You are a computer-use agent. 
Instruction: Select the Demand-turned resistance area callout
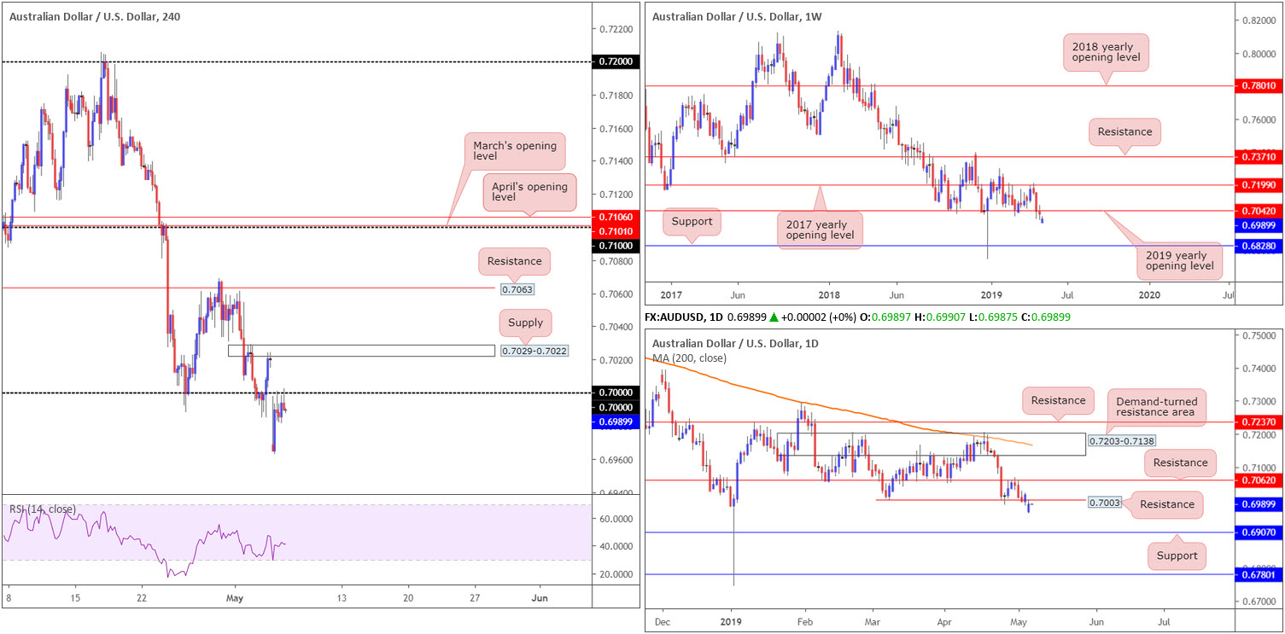(x=1157, y=408)
